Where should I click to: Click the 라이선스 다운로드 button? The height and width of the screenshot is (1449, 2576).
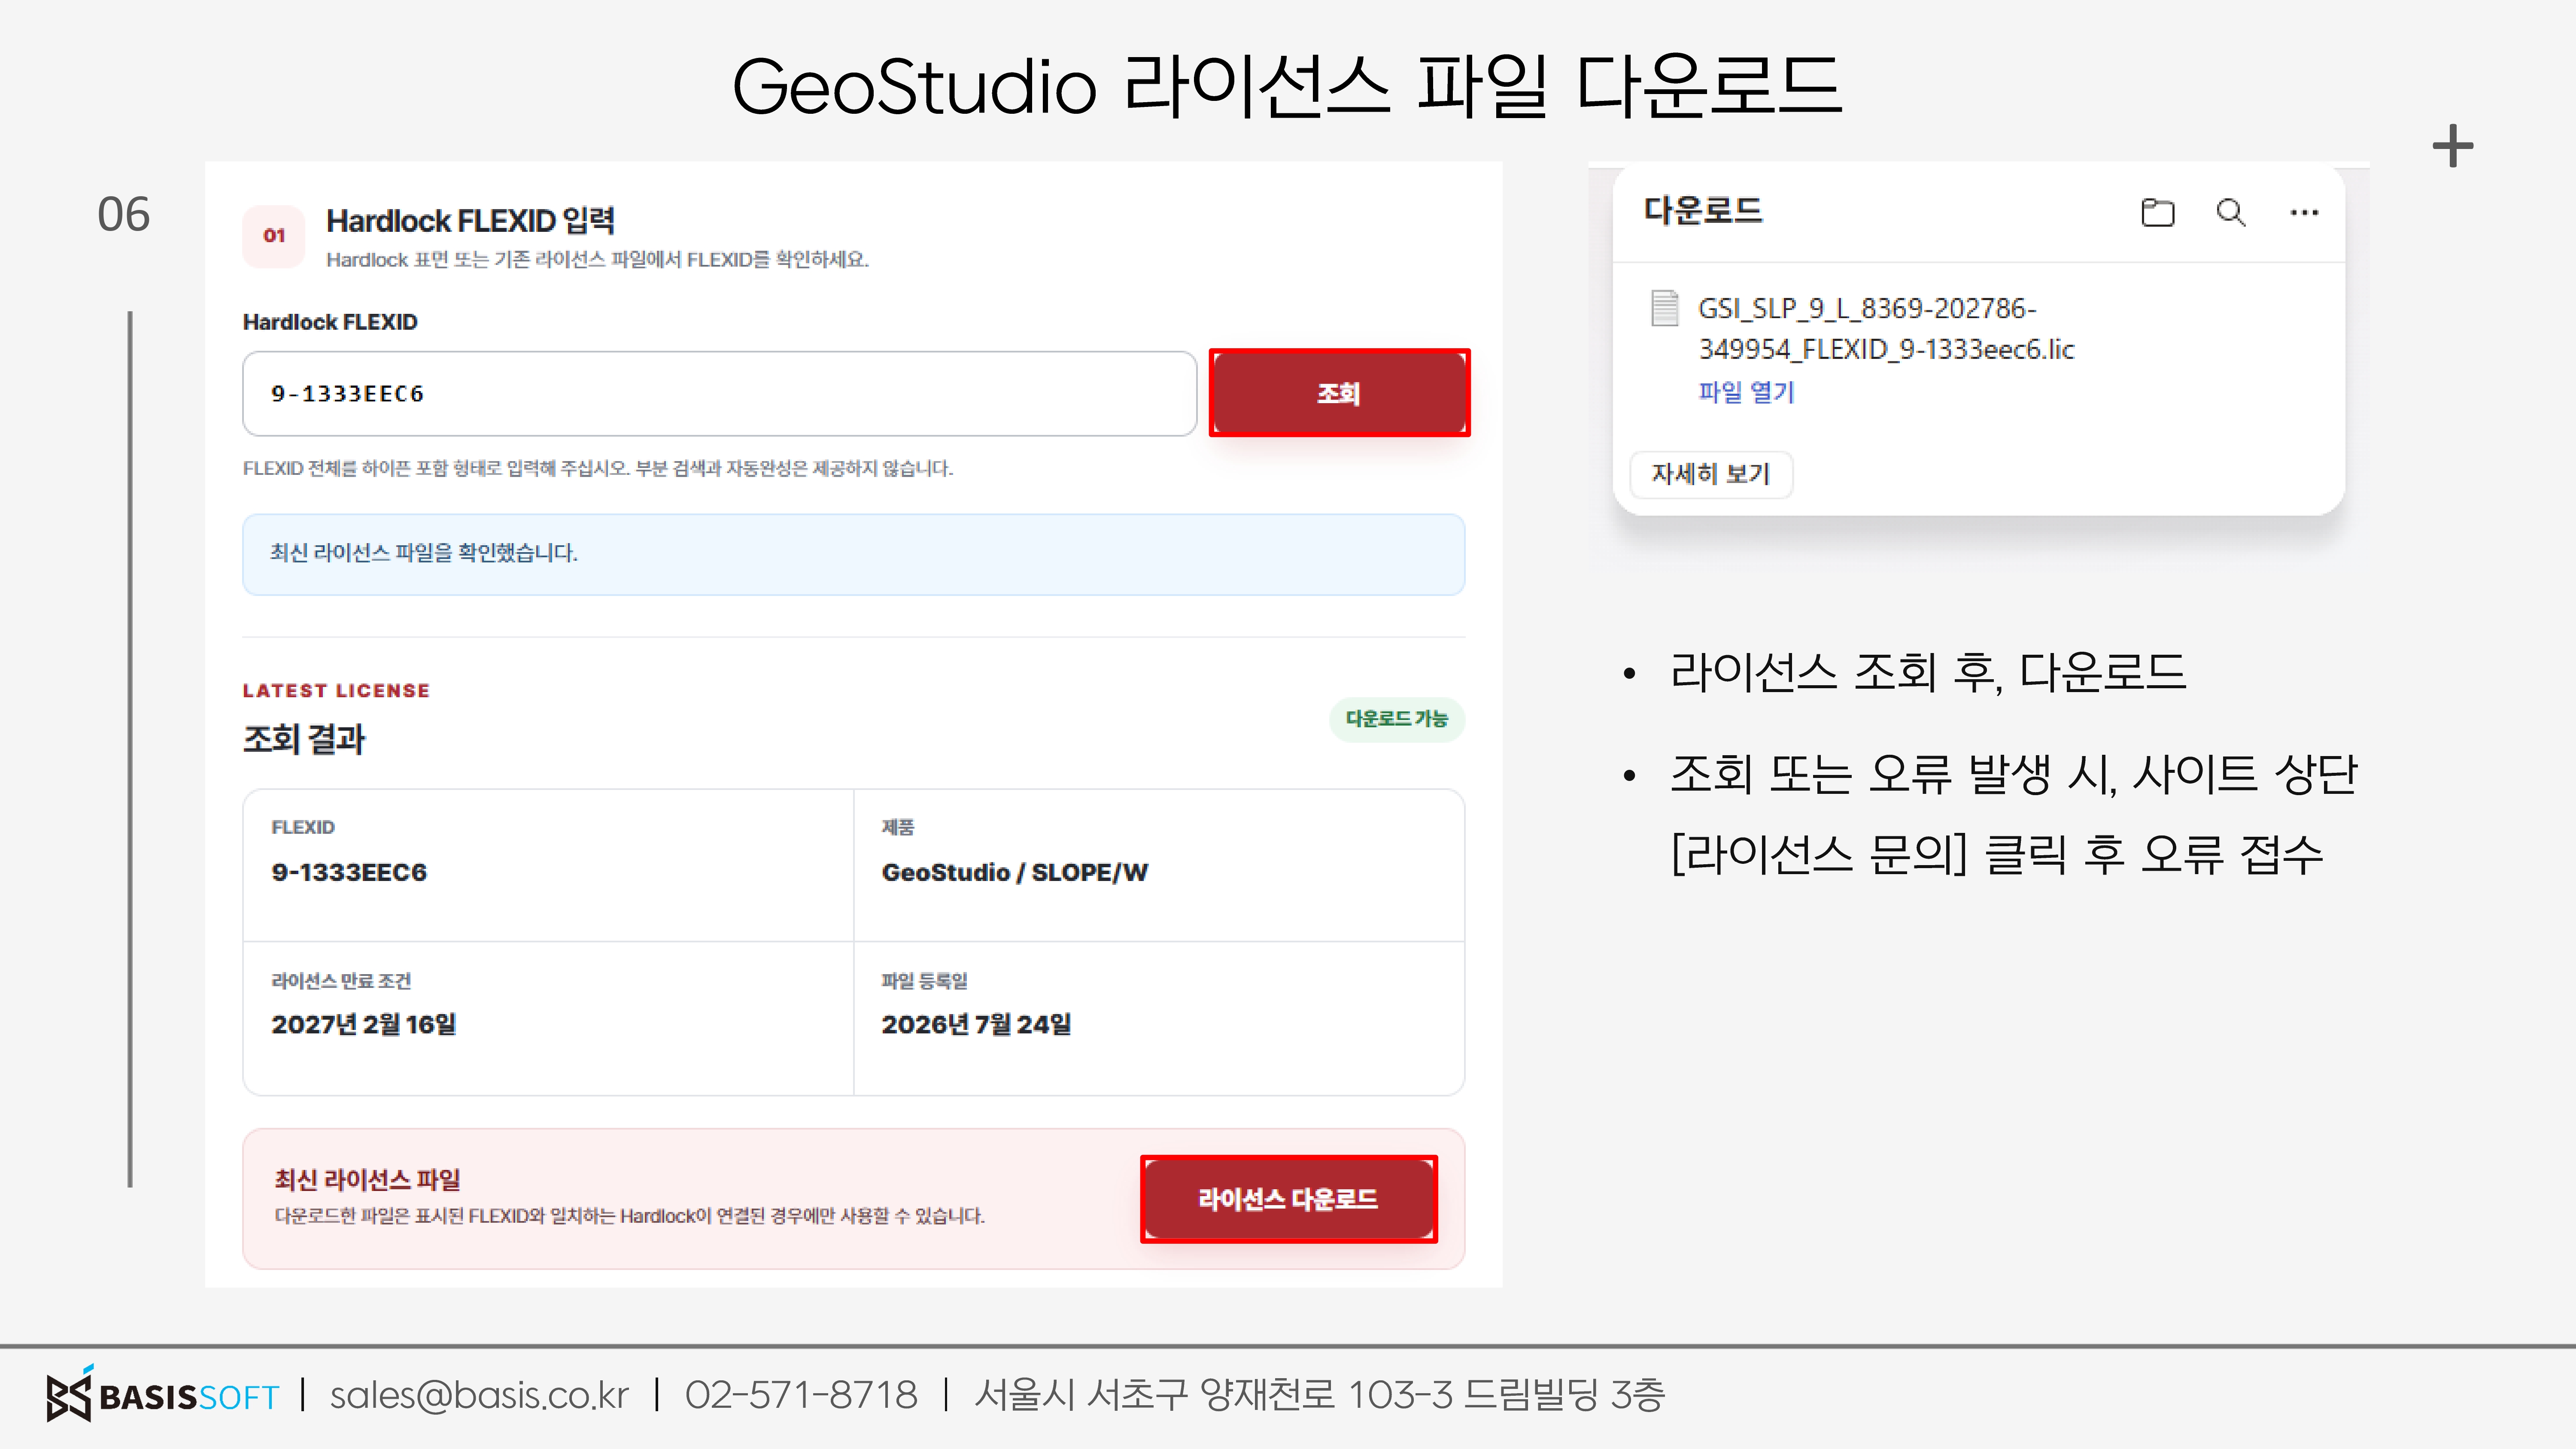(x=1288, y=1199)
